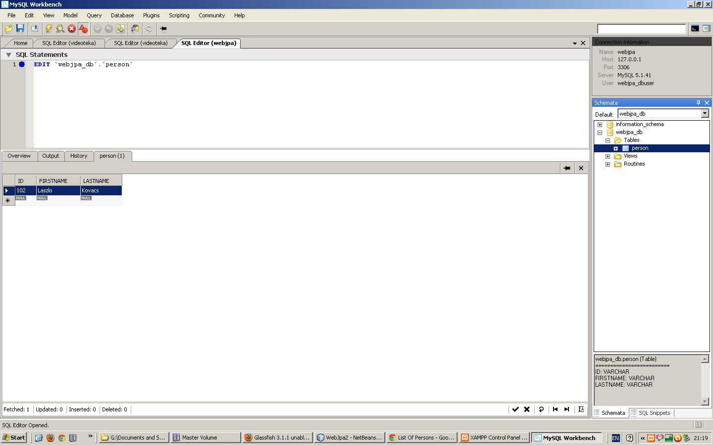Open the Output tab
The image size is (713, 445).
click(51, 156)
